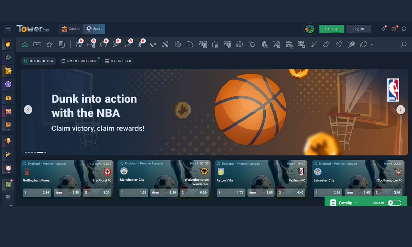Open the rewards wallet icon with red dot

pyautogui.click(x=394, y=29)
